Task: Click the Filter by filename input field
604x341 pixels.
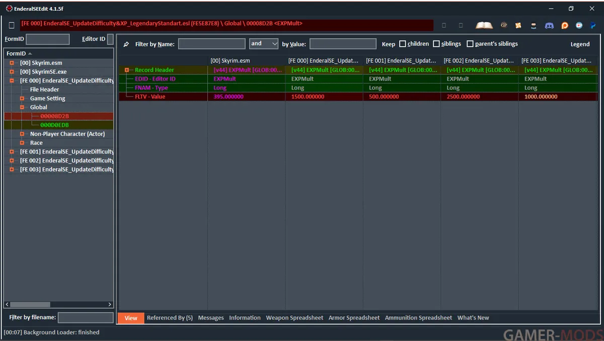Action: tap(86, 317)
